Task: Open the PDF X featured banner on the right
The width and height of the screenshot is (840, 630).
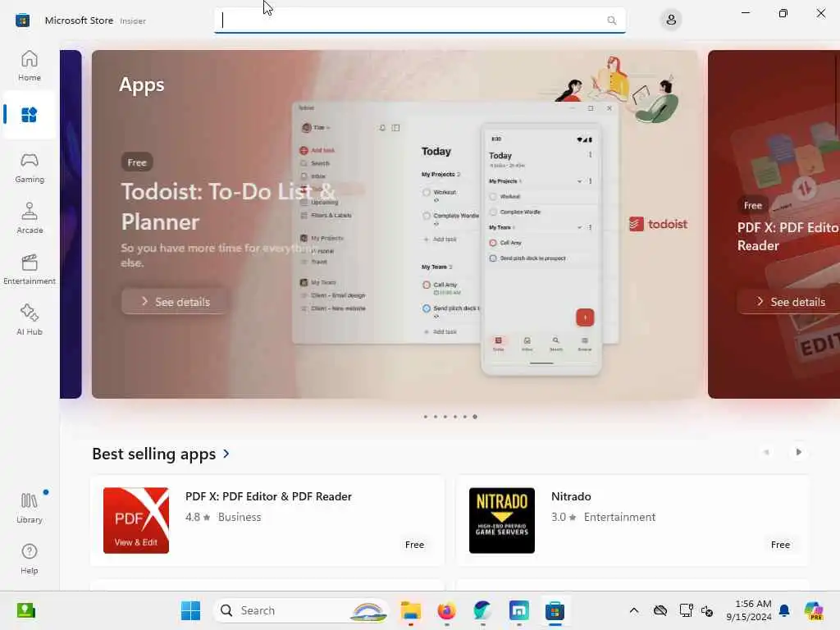Action: coord(774,224)
